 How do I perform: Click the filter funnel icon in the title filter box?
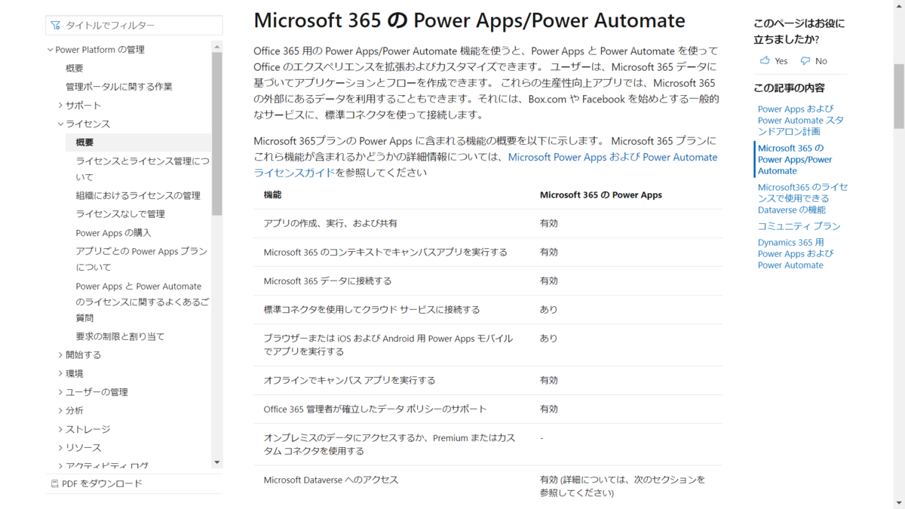coord(55,26)
